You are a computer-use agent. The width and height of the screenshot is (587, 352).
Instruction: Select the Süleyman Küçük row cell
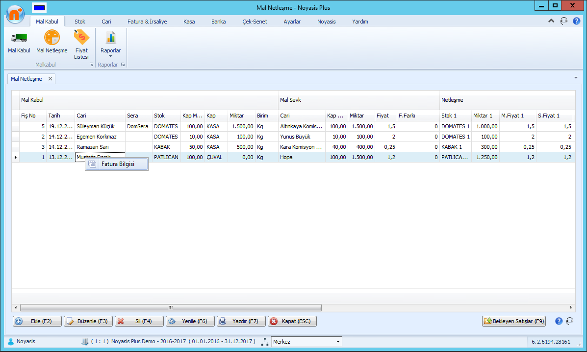(x=100, y=126)
